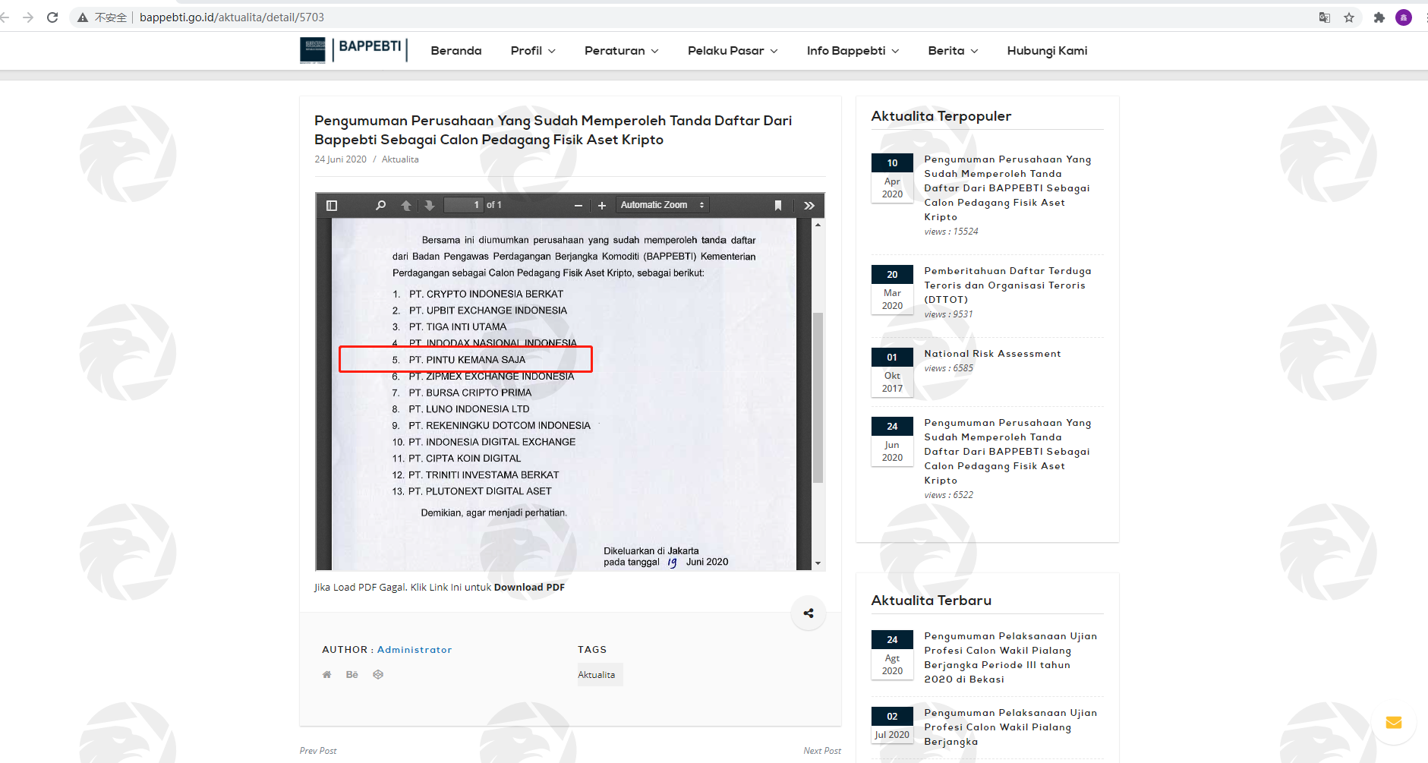Open the author Behance icon

pyautogui.click(x=351, y=674)
